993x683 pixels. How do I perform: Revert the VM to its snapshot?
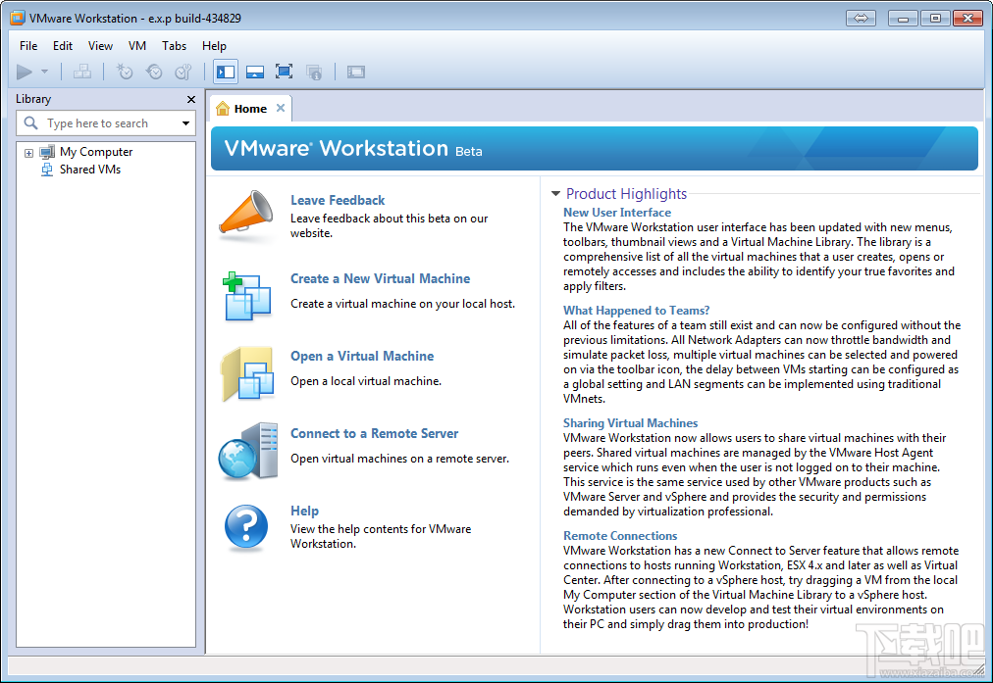[x=154, y=72]
